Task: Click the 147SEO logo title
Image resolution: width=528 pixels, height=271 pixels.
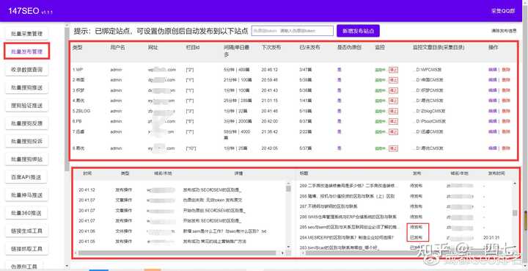Action: [x=24, y=11]
